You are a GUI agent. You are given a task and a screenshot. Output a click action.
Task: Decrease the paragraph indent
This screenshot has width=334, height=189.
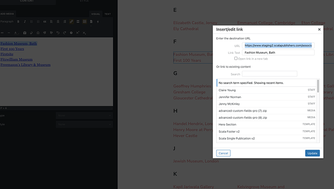(x=45, y=33)
